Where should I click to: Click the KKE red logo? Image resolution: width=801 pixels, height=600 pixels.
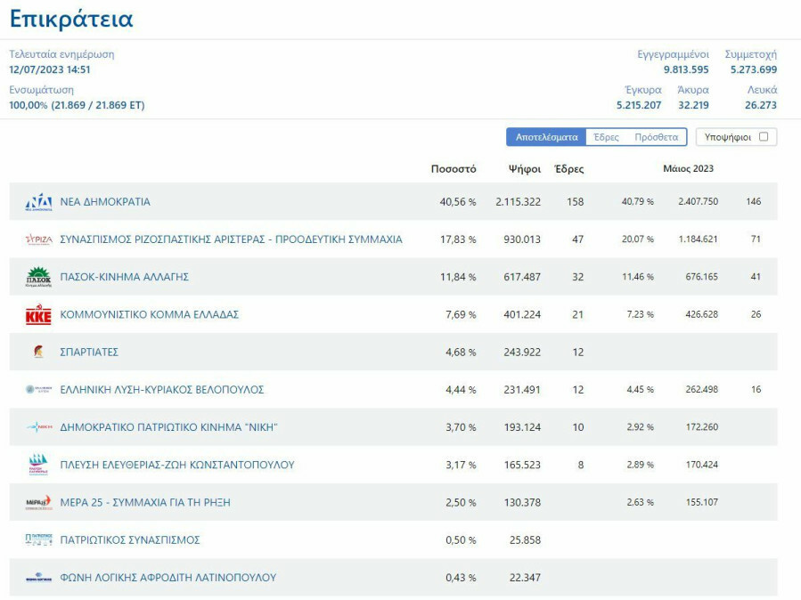point(38,314)
